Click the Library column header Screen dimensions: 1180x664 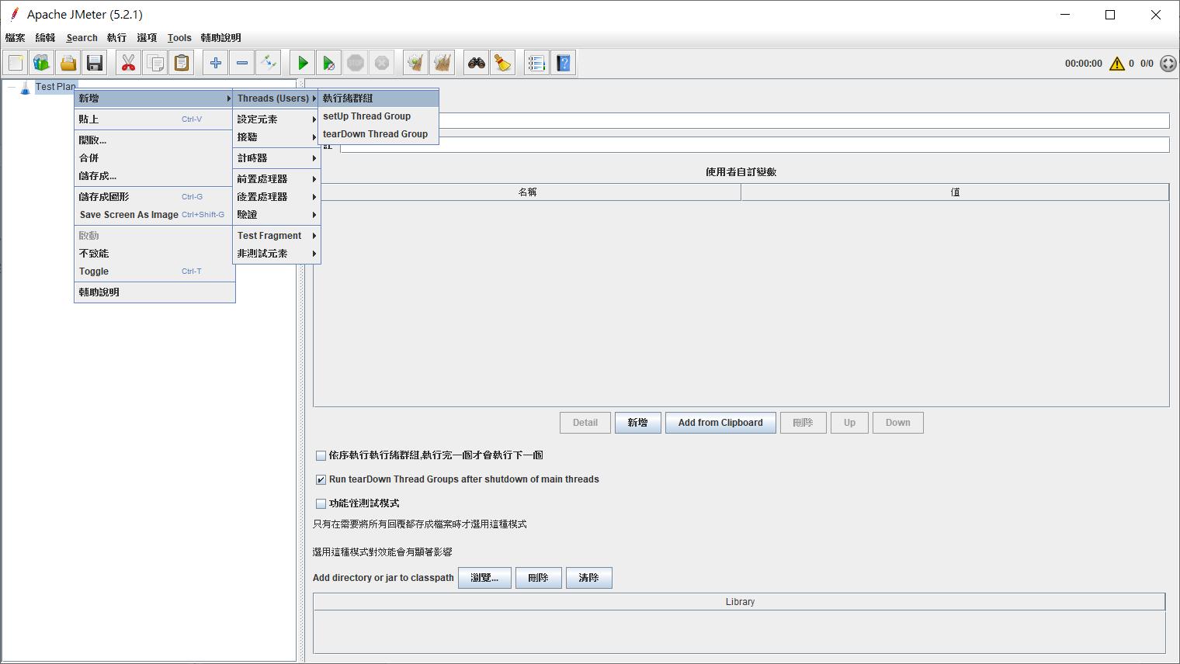click(x=739, y=602)
